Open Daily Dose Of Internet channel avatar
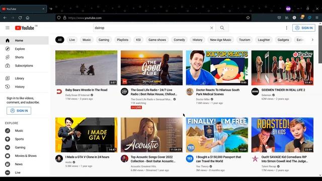The height and width of the screenshot is (181, 322). (59, 92)
